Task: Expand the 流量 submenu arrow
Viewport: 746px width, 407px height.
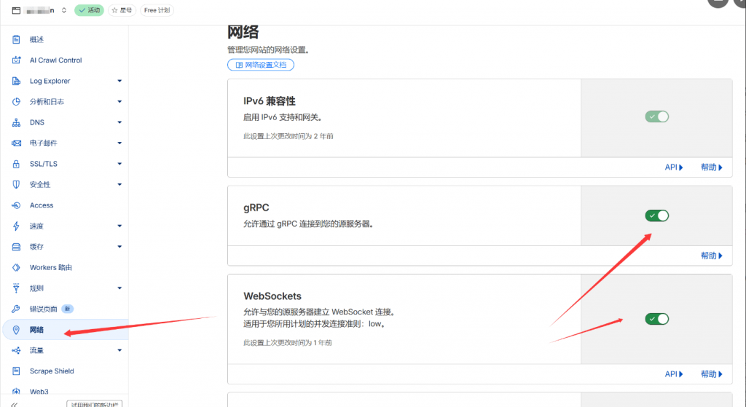Action: point(119,350)
